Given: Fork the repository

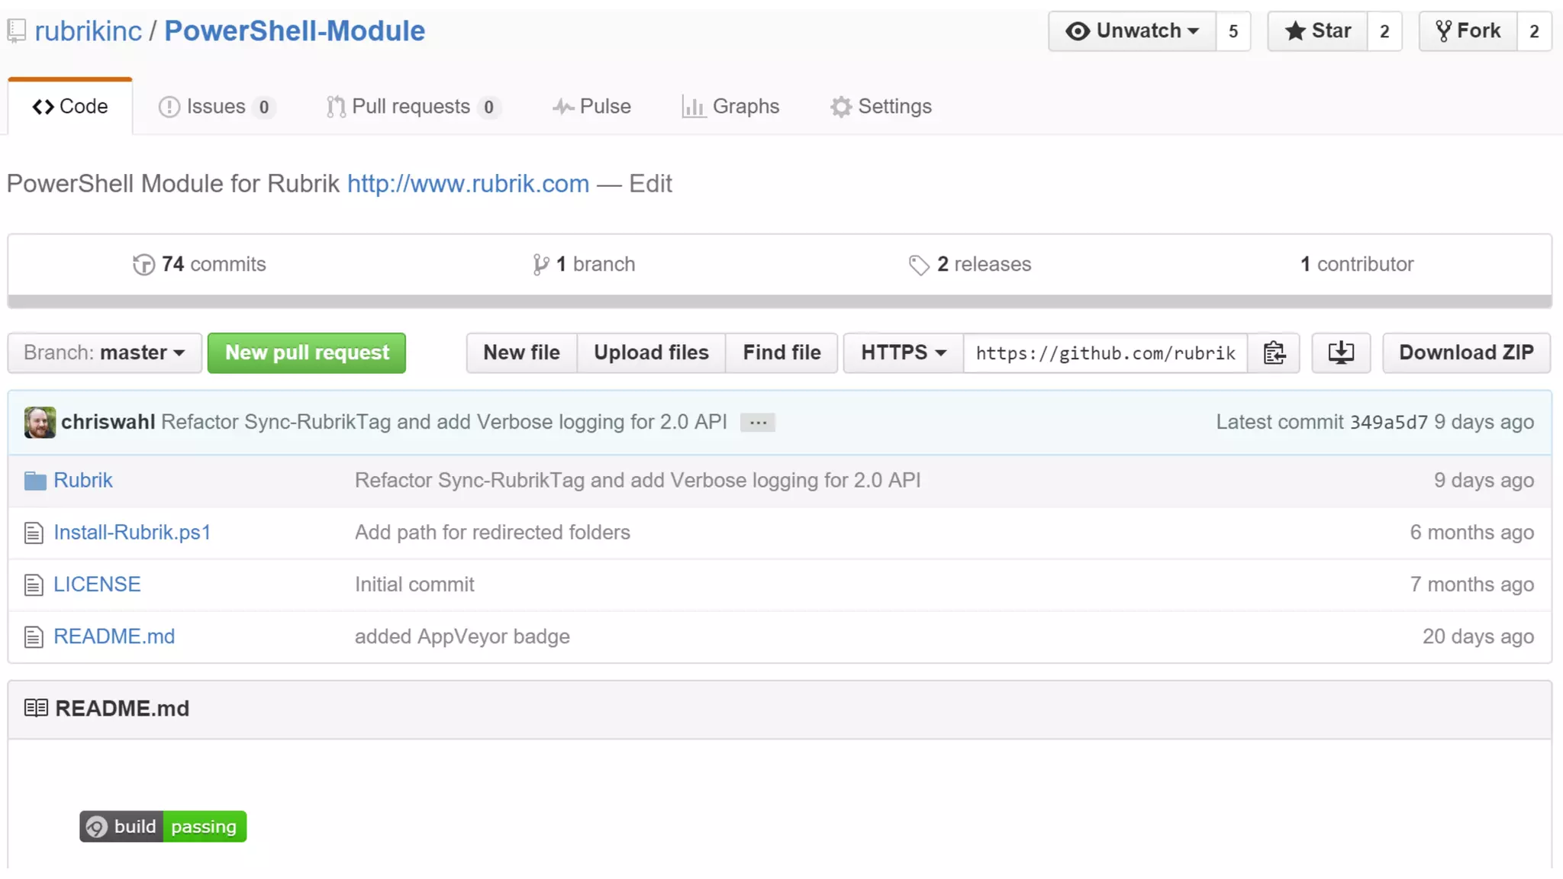Looking at the screenshot, I should point(1468,31).
